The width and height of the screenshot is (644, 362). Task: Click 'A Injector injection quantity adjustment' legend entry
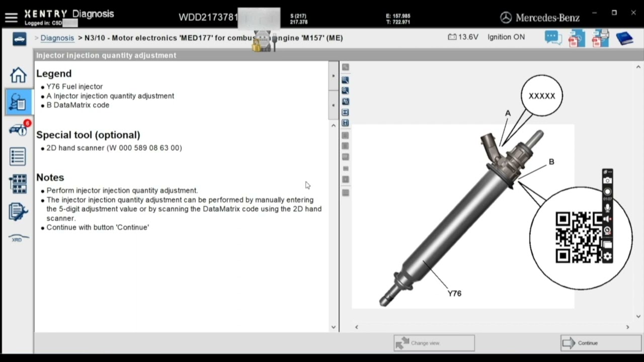tap(110, 96)
